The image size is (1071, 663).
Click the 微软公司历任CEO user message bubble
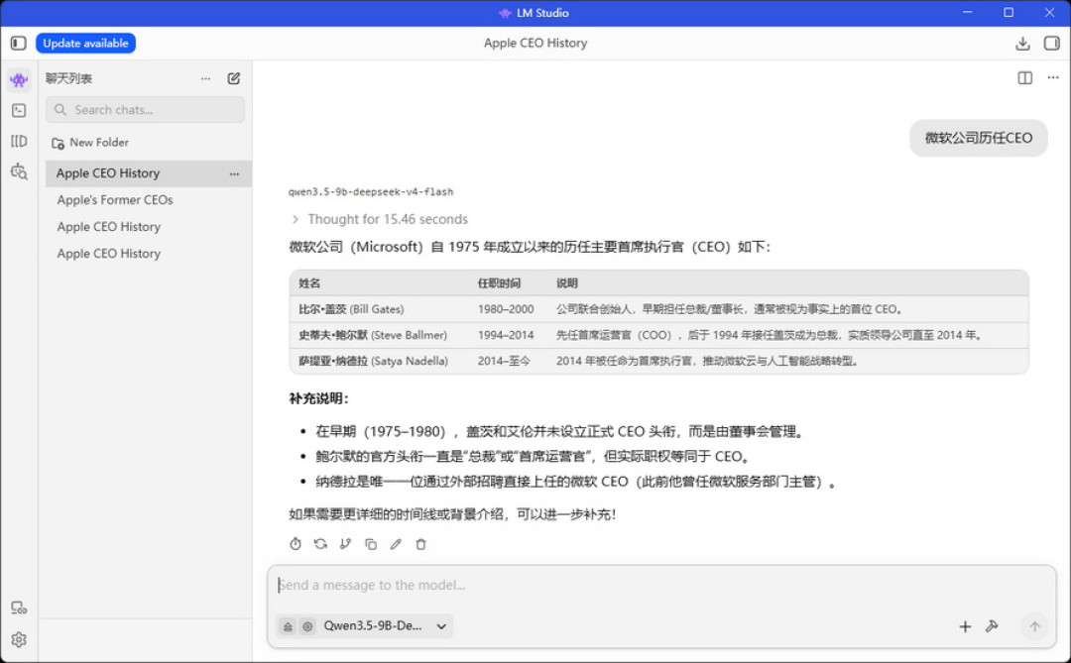[978, 138]
